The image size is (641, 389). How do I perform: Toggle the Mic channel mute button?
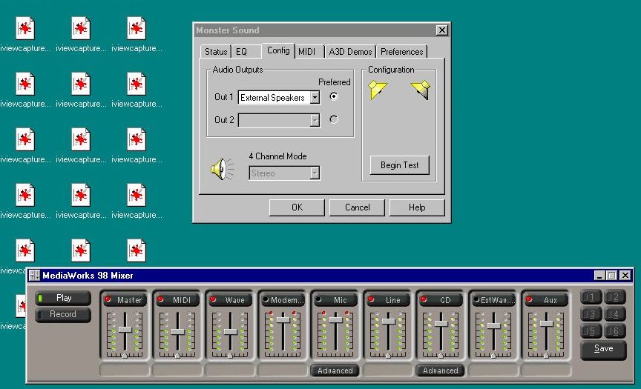coord(318,299)
